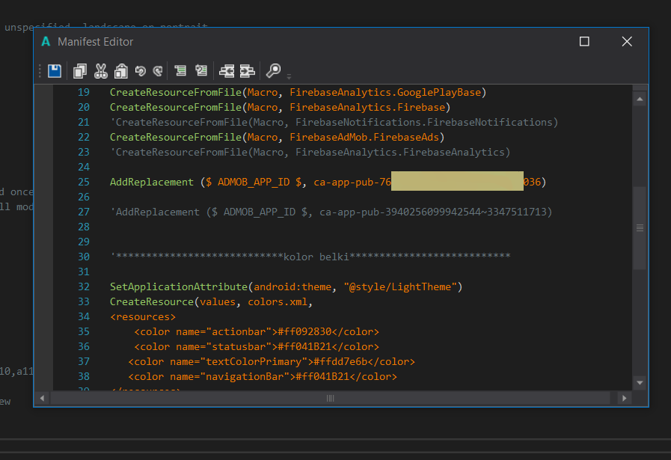
Task: Click "@style/LightTheme" string on line 32
Action: [400, 287]
